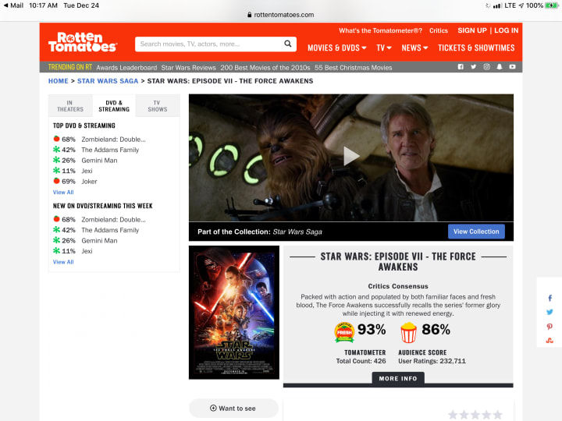This screenshot has height=421, width=562.
Task: Open Zombieland in Top DVD & Streaming
Action: [113, 139]
